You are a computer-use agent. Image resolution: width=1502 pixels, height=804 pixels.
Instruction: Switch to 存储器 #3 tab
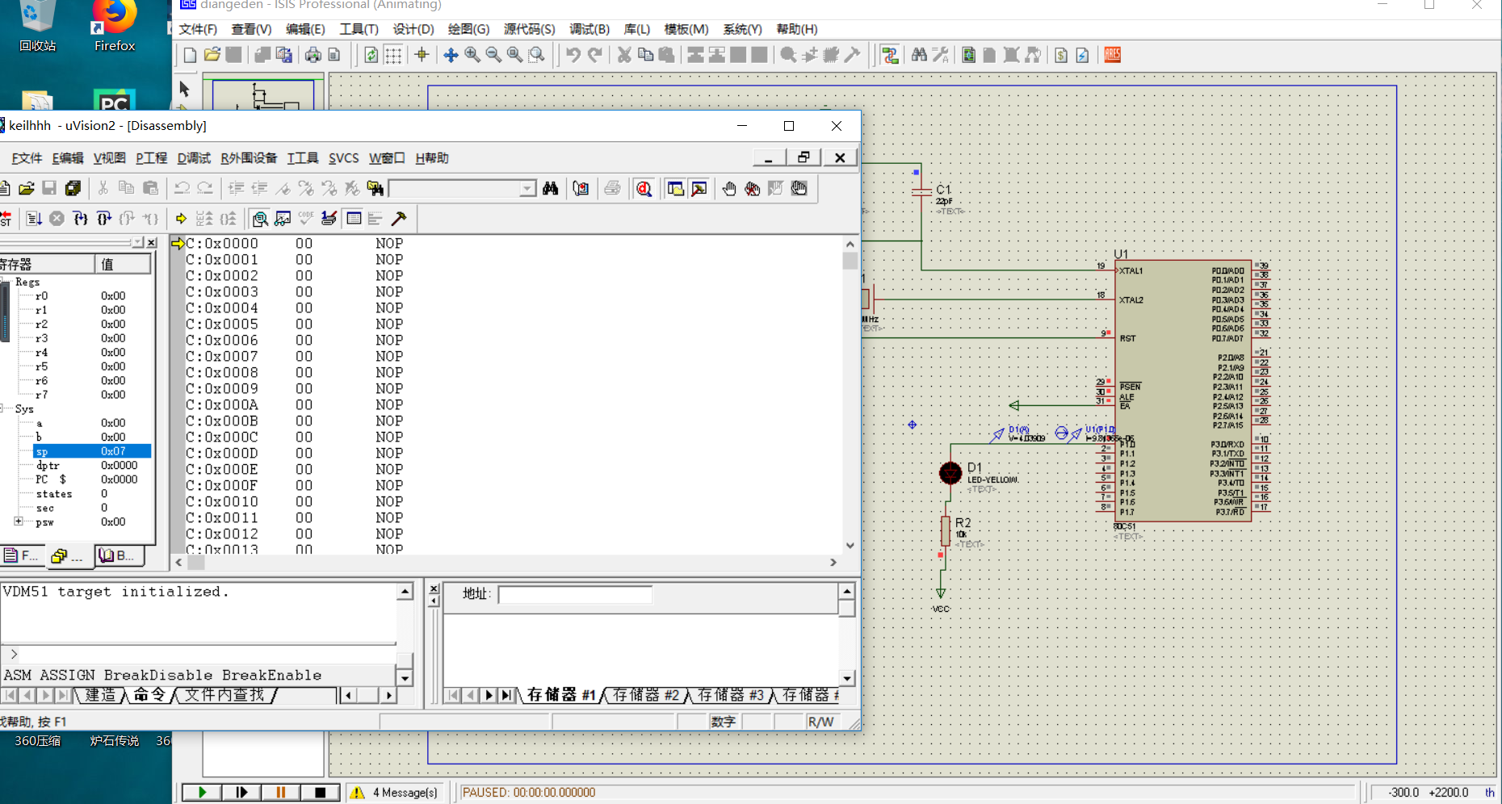[x=730, y=695]
